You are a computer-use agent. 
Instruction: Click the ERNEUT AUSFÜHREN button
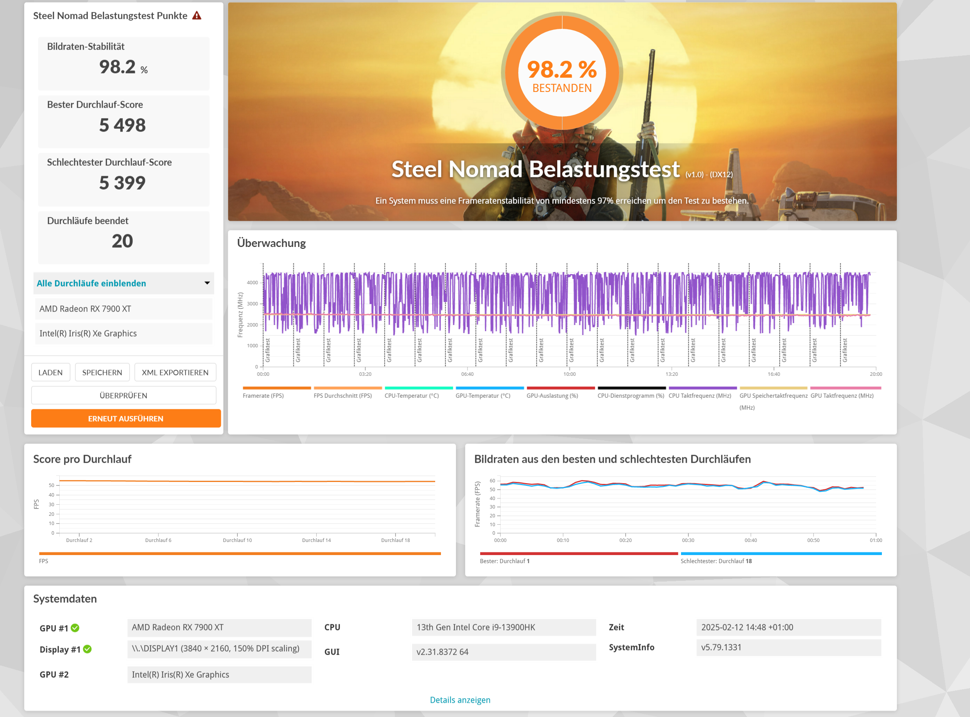tap(126, 419)
